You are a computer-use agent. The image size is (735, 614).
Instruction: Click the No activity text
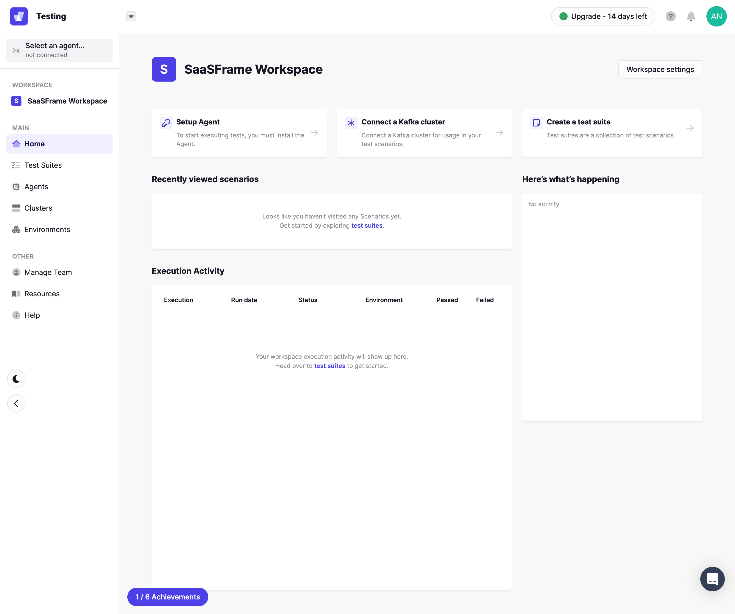coord(544,204)
